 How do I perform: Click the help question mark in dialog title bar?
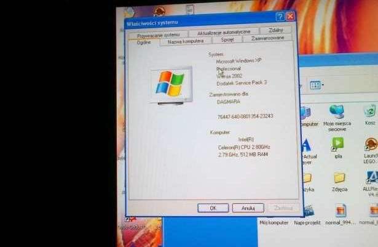(x=280, y=17)
